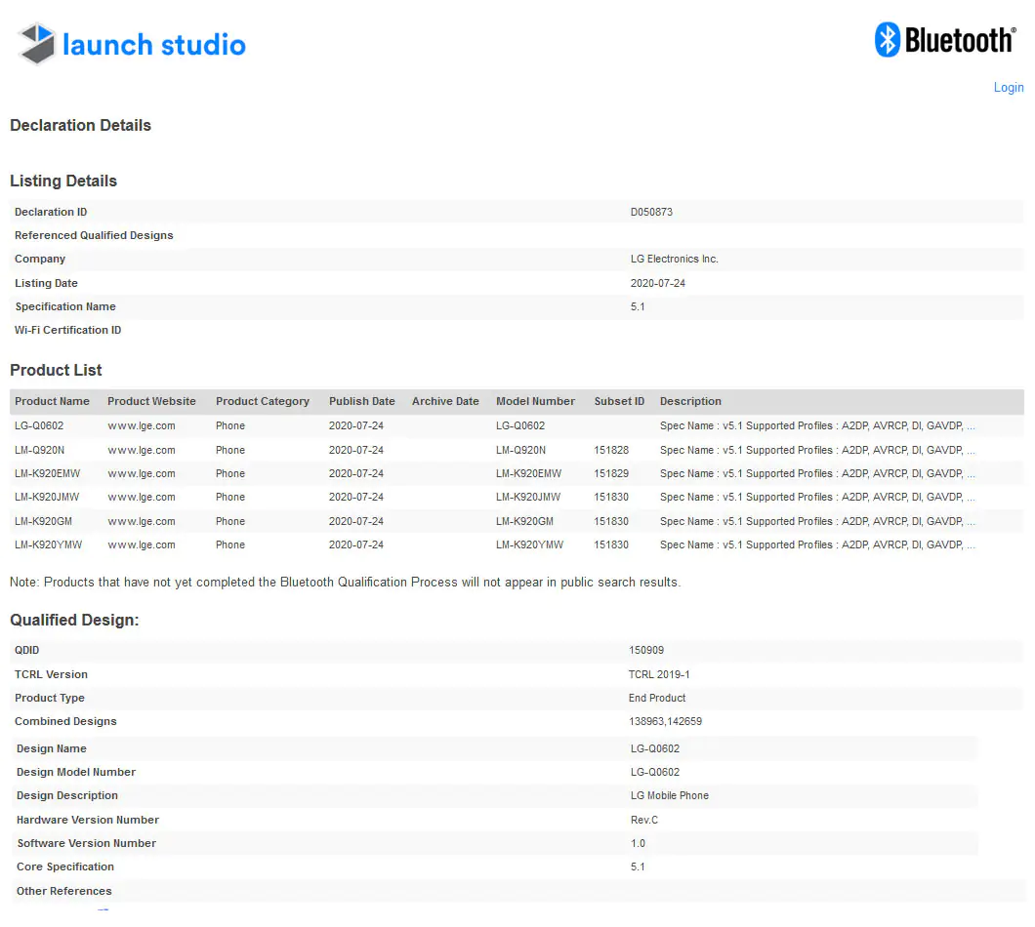
Task: Select Subset ID in the LM-K920YMW row
Action: [611, 545]
